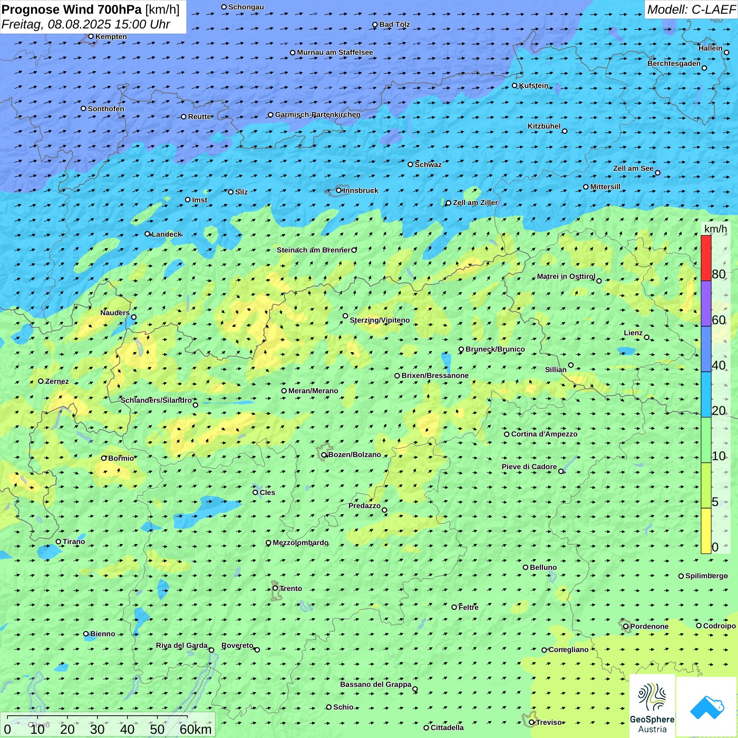The width and height of the screenshot is (738, 738).
Task: Click the Bormio location dot
Action: 104,458
